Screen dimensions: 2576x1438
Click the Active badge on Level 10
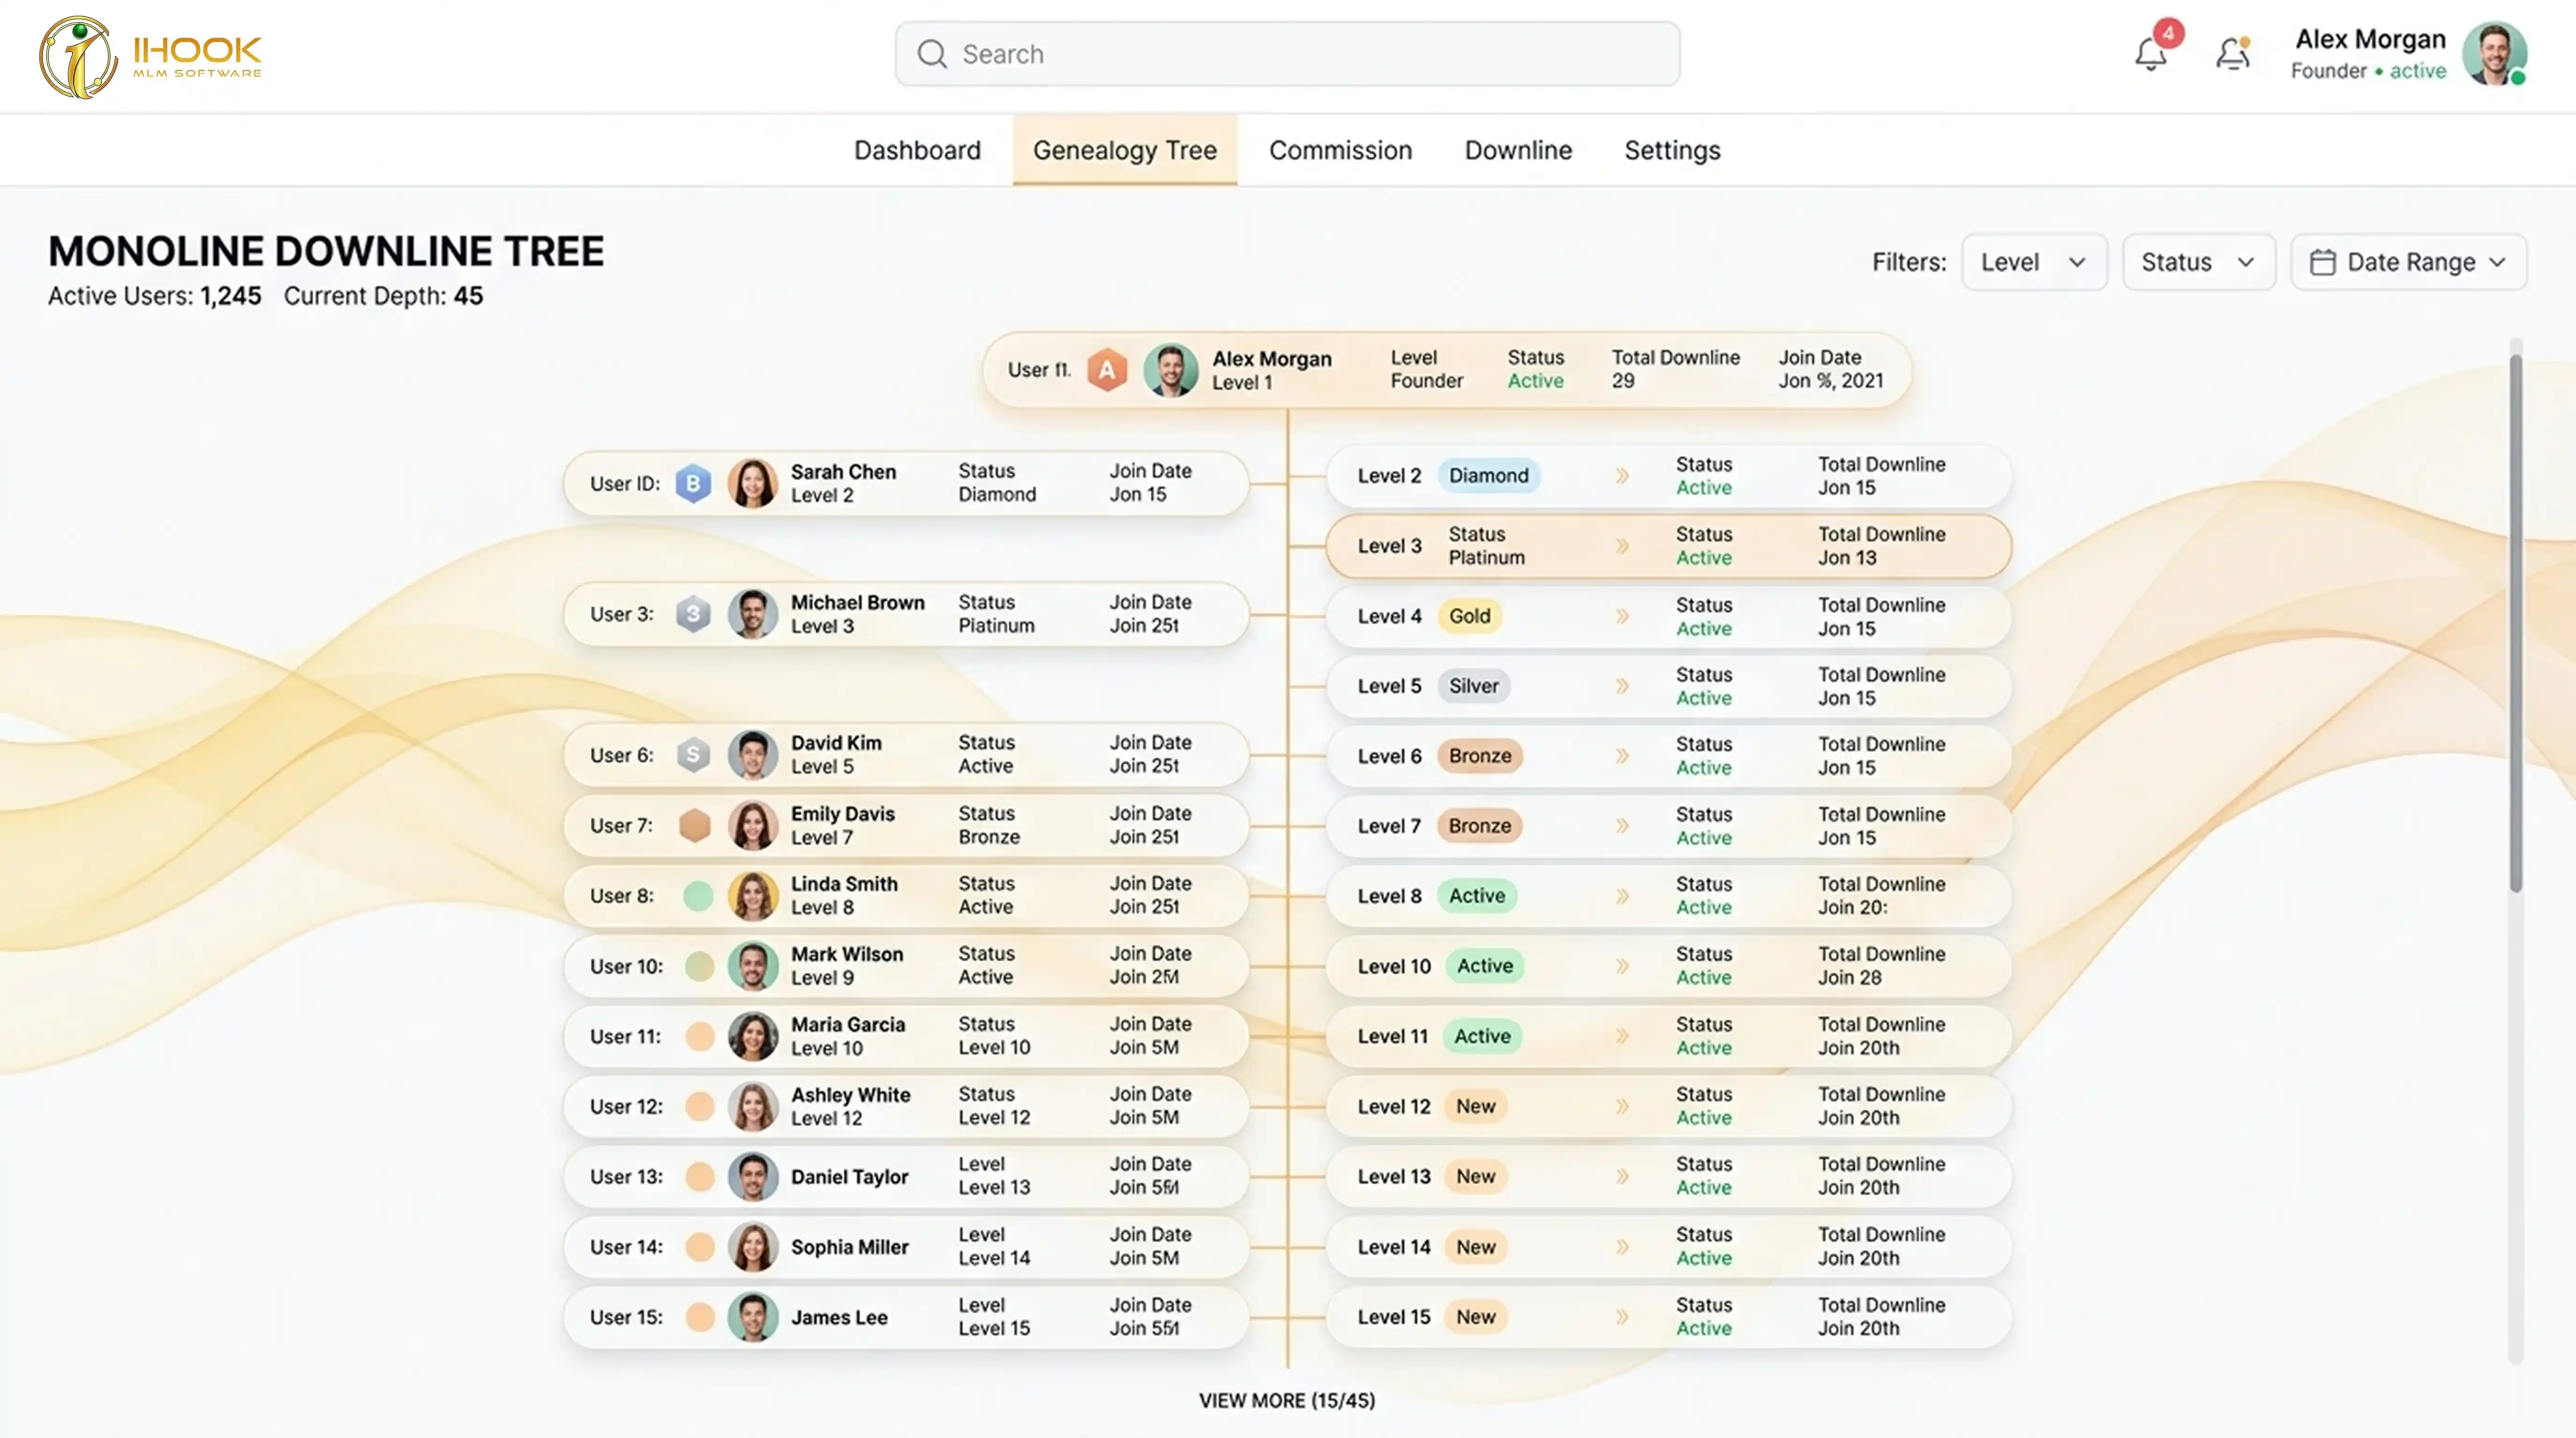[x=1485, y=966]
